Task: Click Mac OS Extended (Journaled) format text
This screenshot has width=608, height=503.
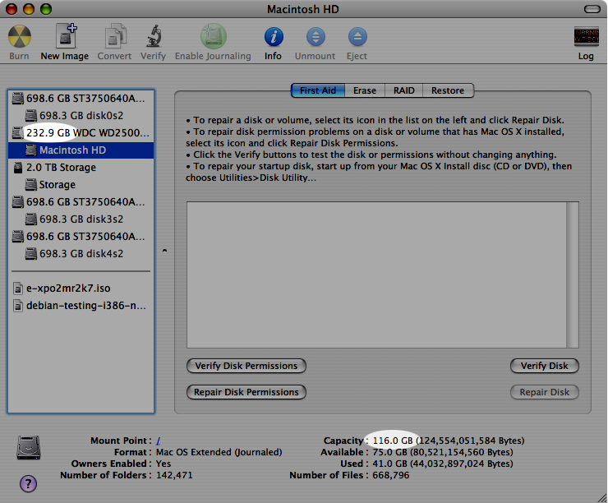Action: pyautogui.click(x=219, y=452)
